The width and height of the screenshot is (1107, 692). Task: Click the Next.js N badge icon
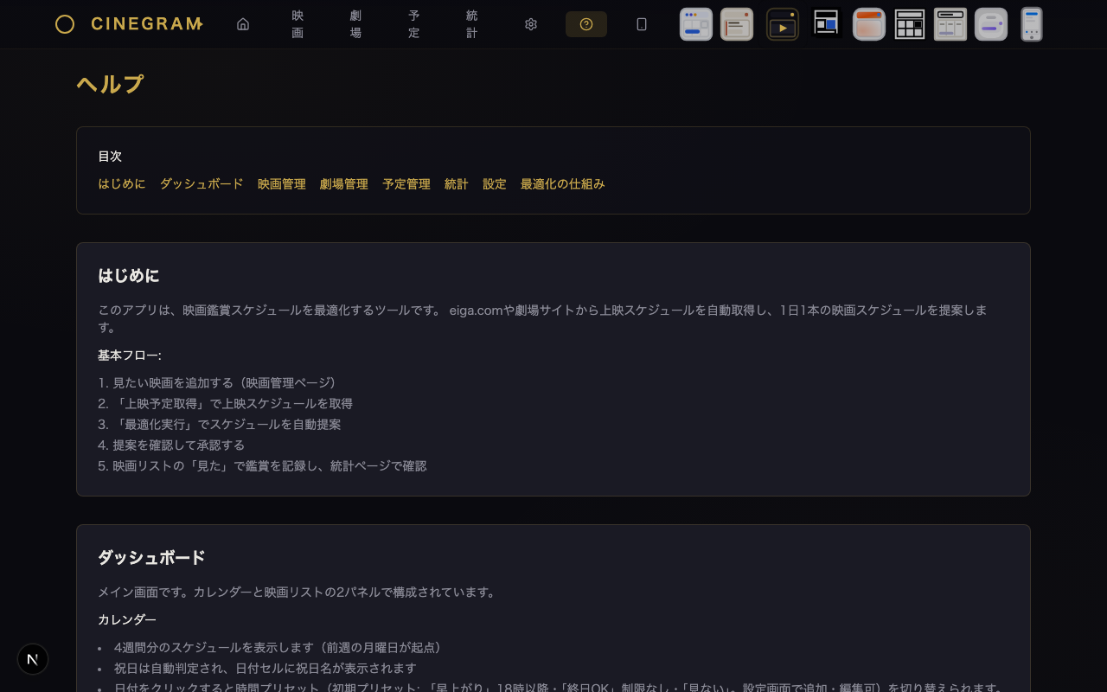[33, 659]
